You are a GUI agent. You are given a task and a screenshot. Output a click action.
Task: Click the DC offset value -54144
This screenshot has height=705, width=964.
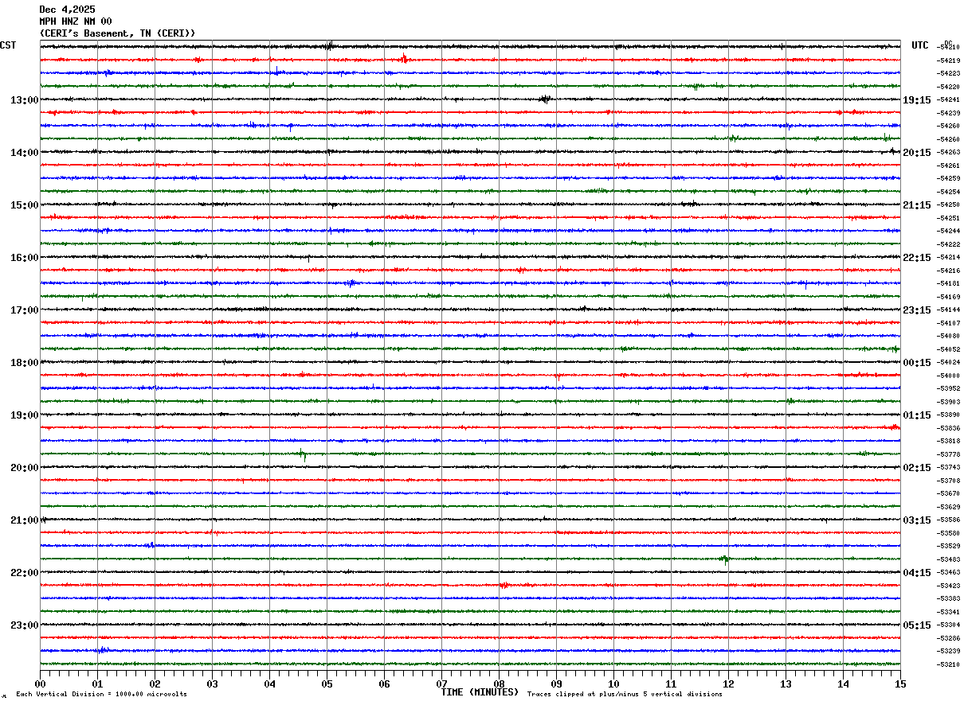click(949, 310)
